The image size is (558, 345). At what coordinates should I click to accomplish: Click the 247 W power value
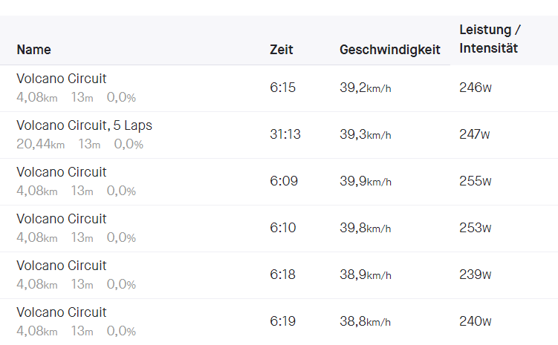(x=476, y=134)
